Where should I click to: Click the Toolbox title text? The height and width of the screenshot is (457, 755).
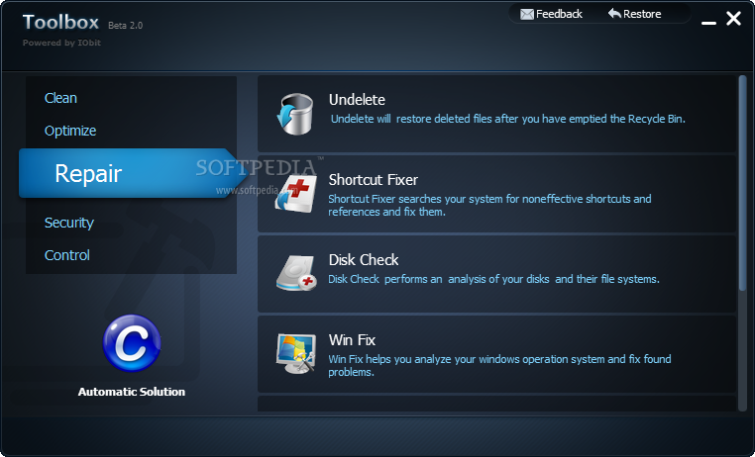tap(60, 22)
